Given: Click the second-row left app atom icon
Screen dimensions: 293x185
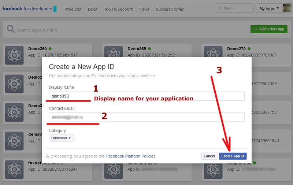Looking at the screenshot, I should (14, 84).
